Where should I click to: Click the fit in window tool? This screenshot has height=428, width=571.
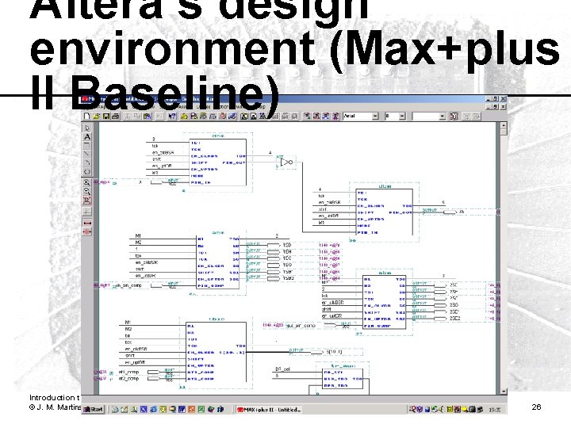coord(87,200)
